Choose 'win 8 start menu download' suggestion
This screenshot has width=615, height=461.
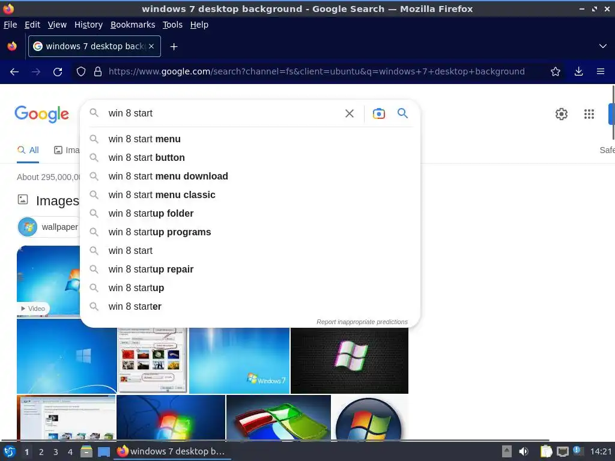click(x=250, y=176)
